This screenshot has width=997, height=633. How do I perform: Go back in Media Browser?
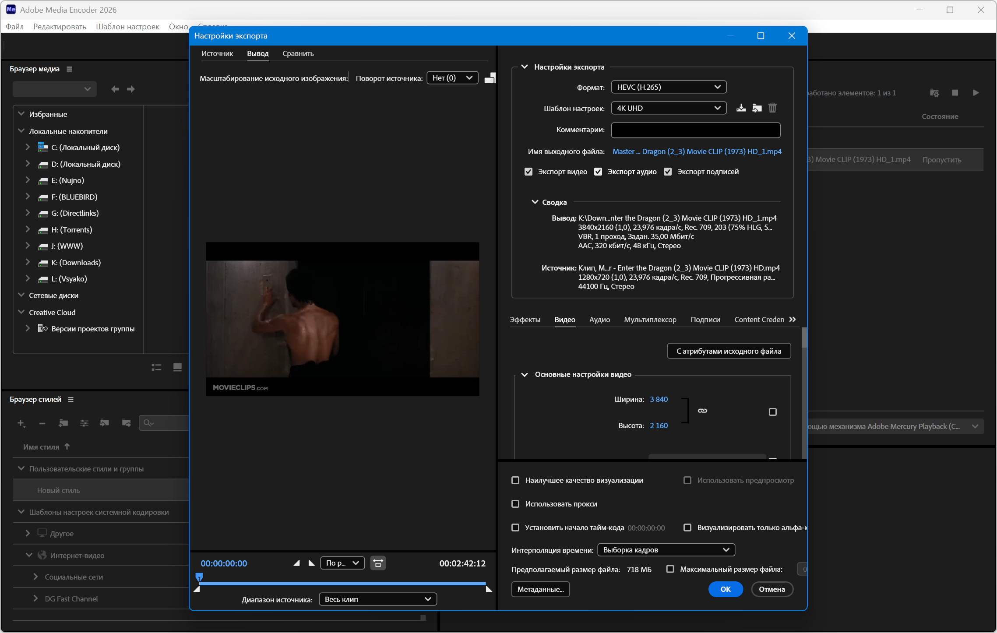click(x=115, y=89)
